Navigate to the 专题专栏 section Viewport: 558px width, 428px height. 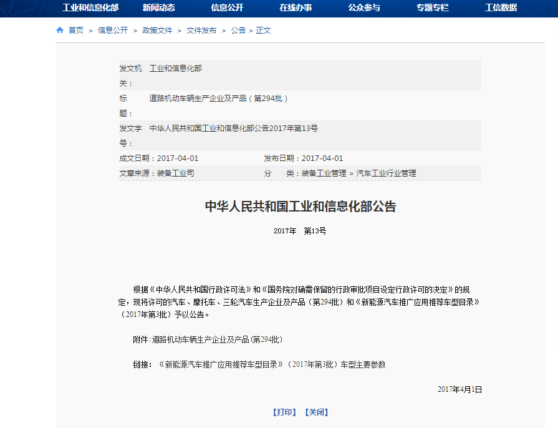click(x=433, y=8)
